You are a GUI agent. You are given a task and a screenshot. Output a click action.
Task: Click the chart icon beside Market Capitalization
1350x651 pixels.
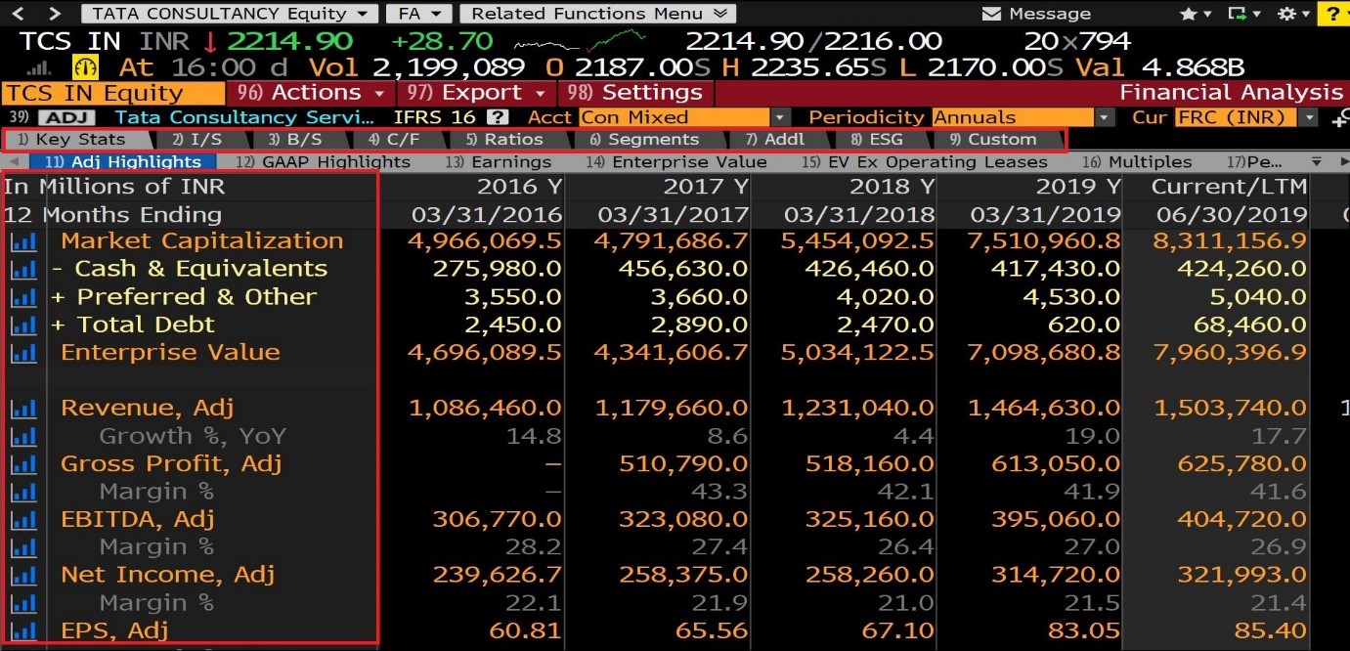22,241
